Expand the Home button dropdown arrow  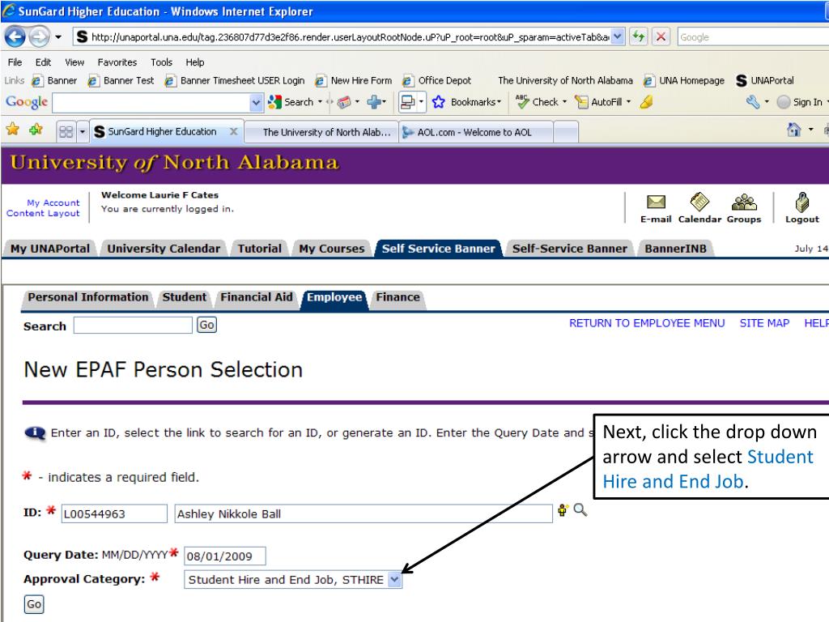coord(811,130)
